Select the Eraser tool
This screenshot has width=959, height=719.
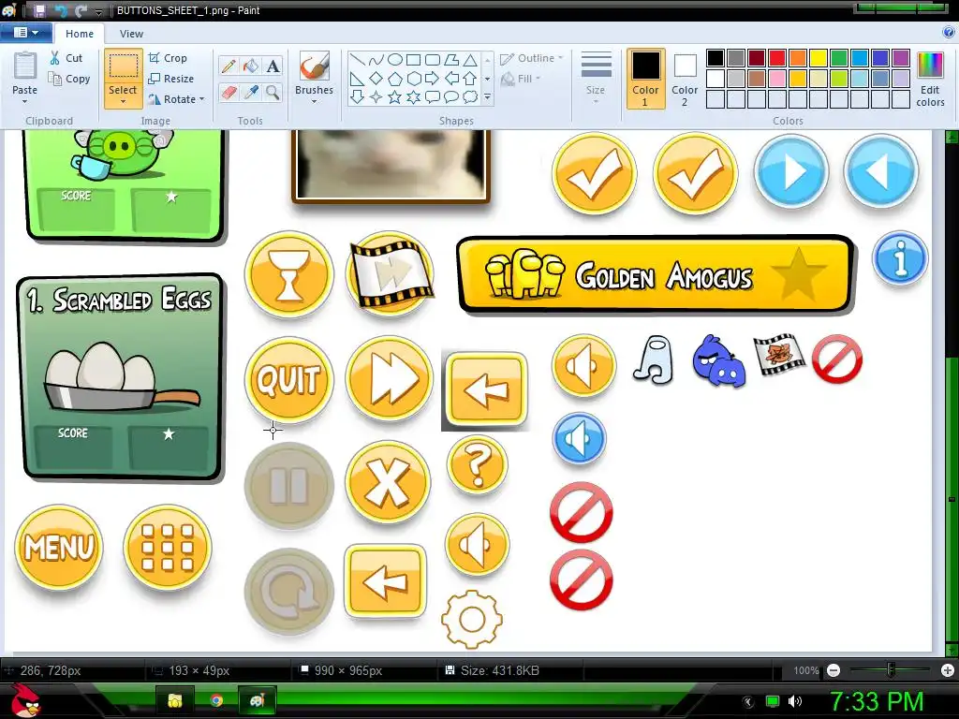coord(229,93)
